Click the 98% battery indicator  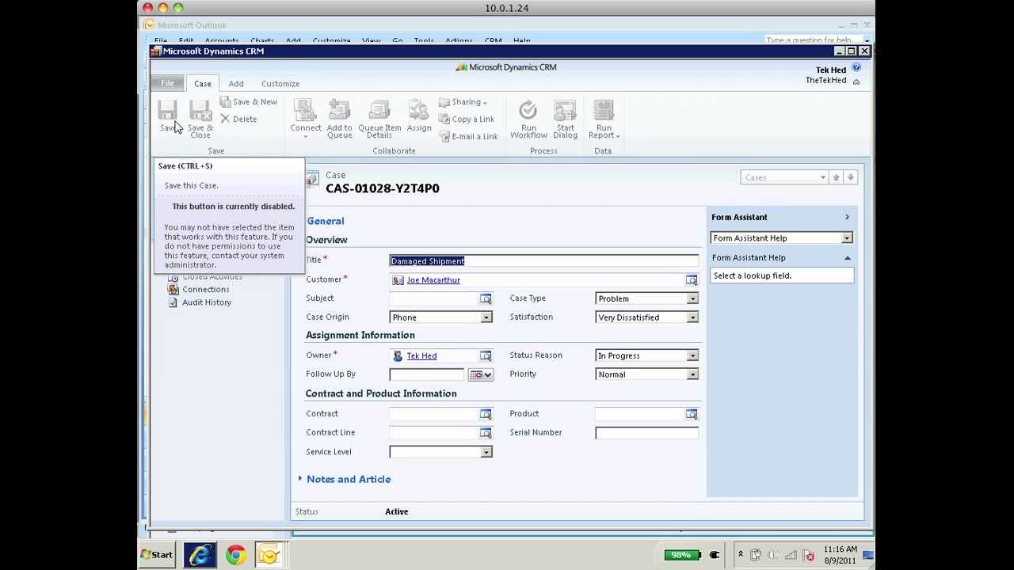[x=682, y=555]
